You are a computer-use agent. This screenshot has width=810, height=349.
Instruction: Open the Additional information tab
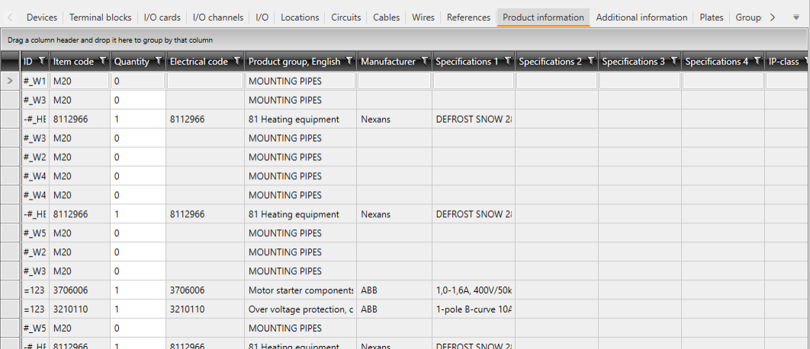(641, 18)
